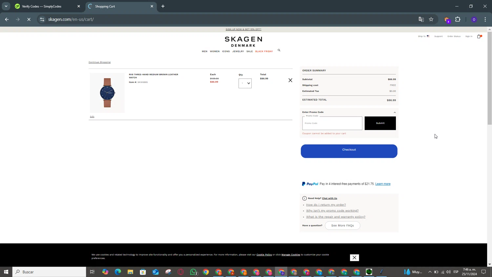Open the repair and warranty policy FAQ
The image size is (492, 277).
pyautogui.click(x=336, y=217)
